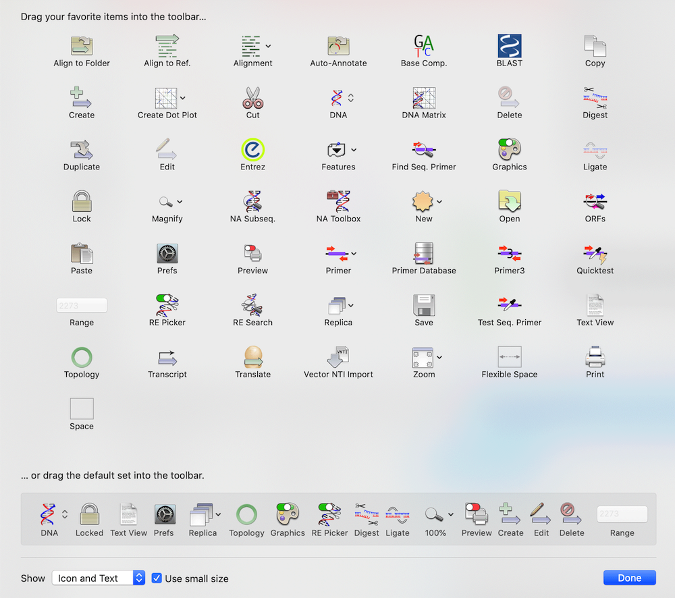The image size is (675, 598).
Task: Click the Print printer icon in palette
Action: 595,357
